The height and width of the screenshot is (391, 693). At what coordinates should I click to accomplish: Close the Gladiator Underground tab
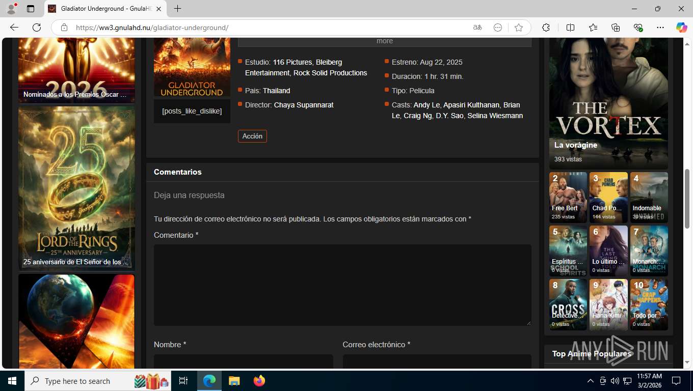158,9
